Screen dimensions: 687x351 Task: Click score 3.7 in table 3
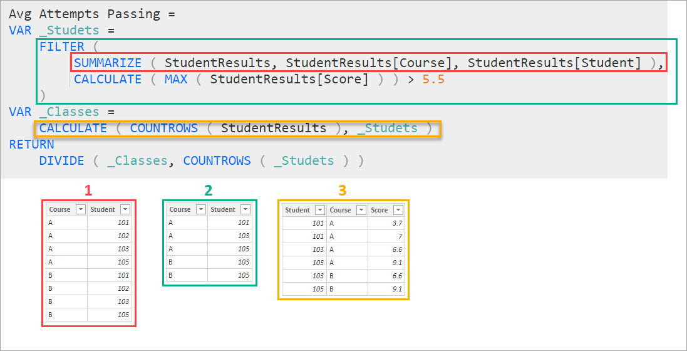click(x=398, y=223)
